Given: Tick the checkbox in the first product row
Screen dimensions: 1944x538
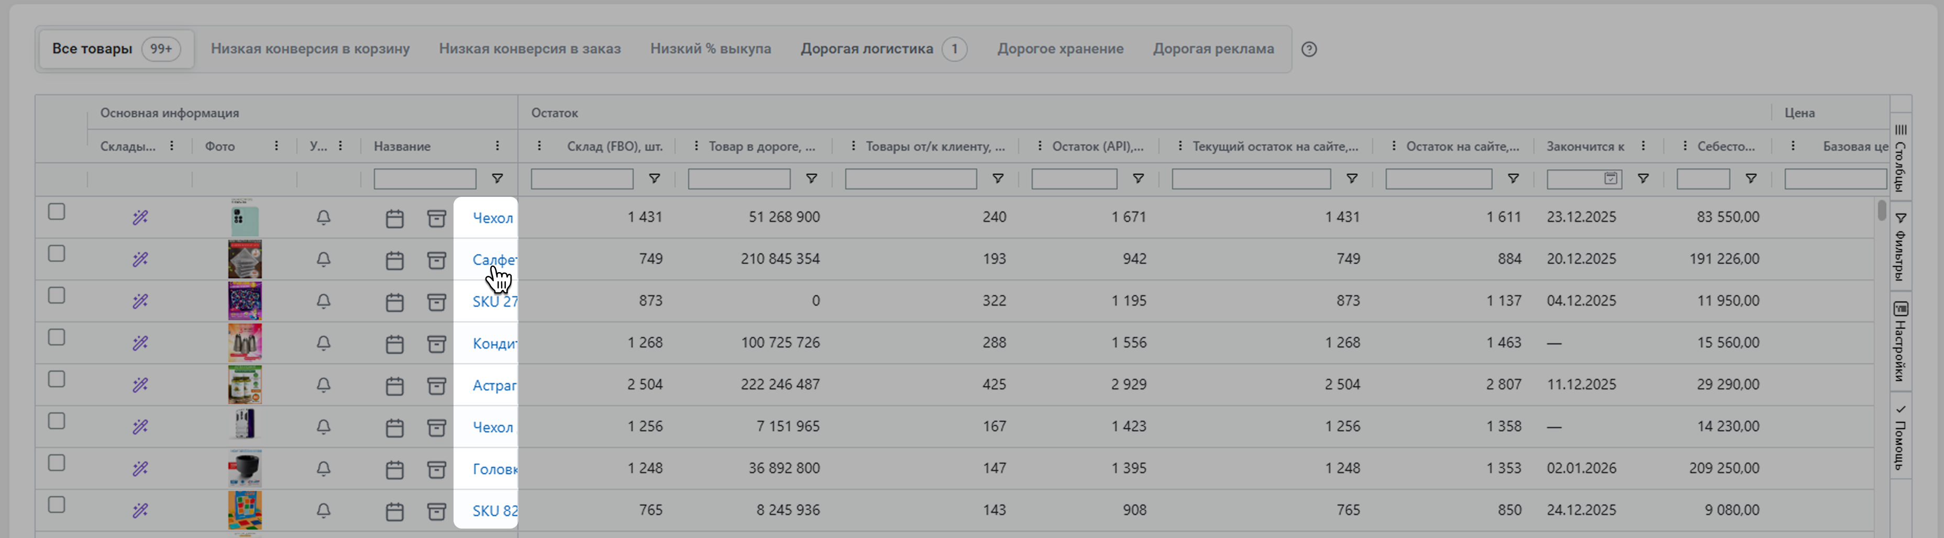Looking at the screenshot, I should (57, 212).
